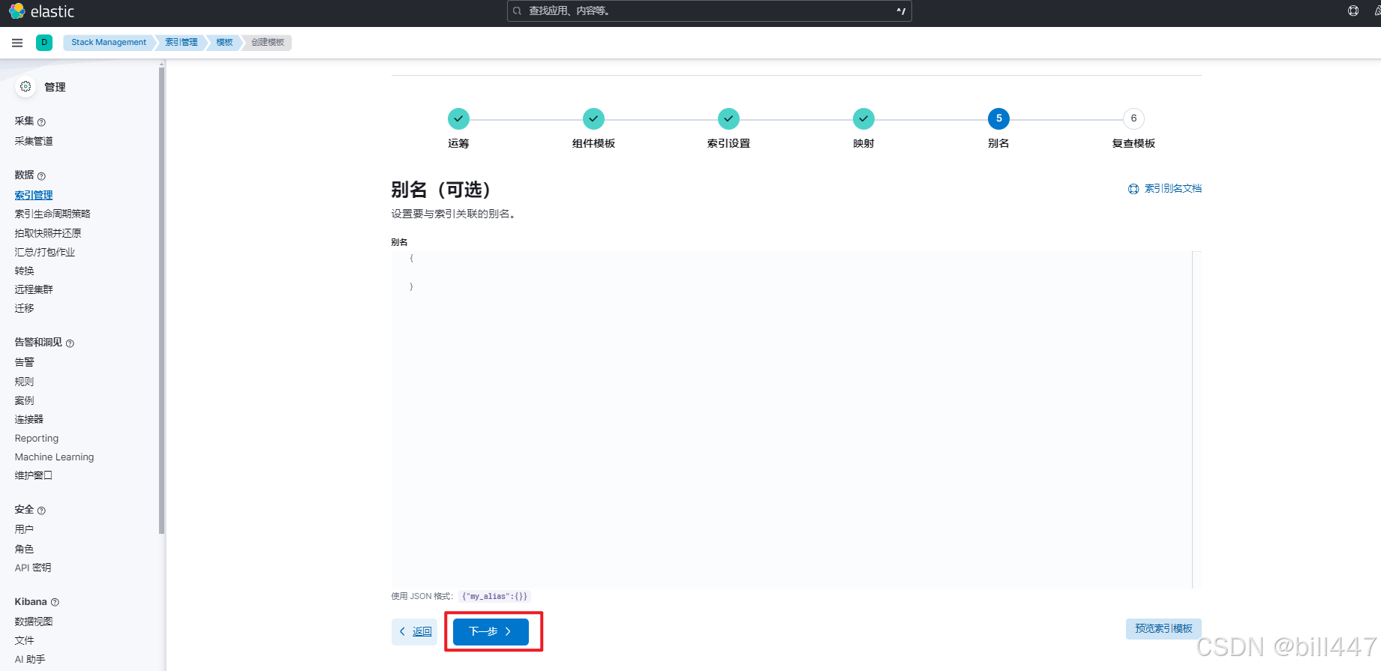Select 索引管理 in sidebar
Screen dimensions: 1381x671
click(34, 195)
